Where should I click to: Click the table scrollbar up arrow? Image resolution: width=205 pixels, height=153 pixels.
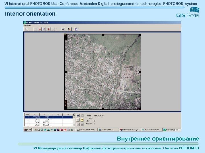pos(74,115)
